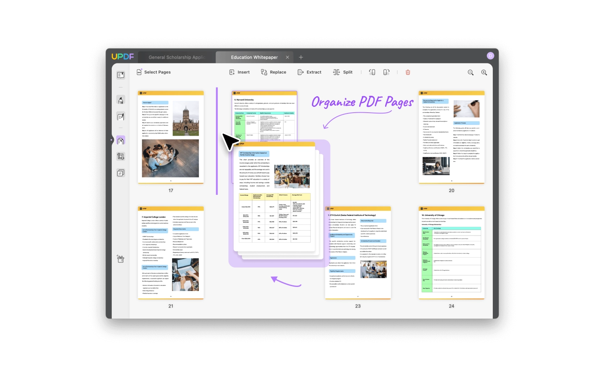Click the gift icon in sidebar
Viewport: 596px width, 370px height.
pos(120,259)
